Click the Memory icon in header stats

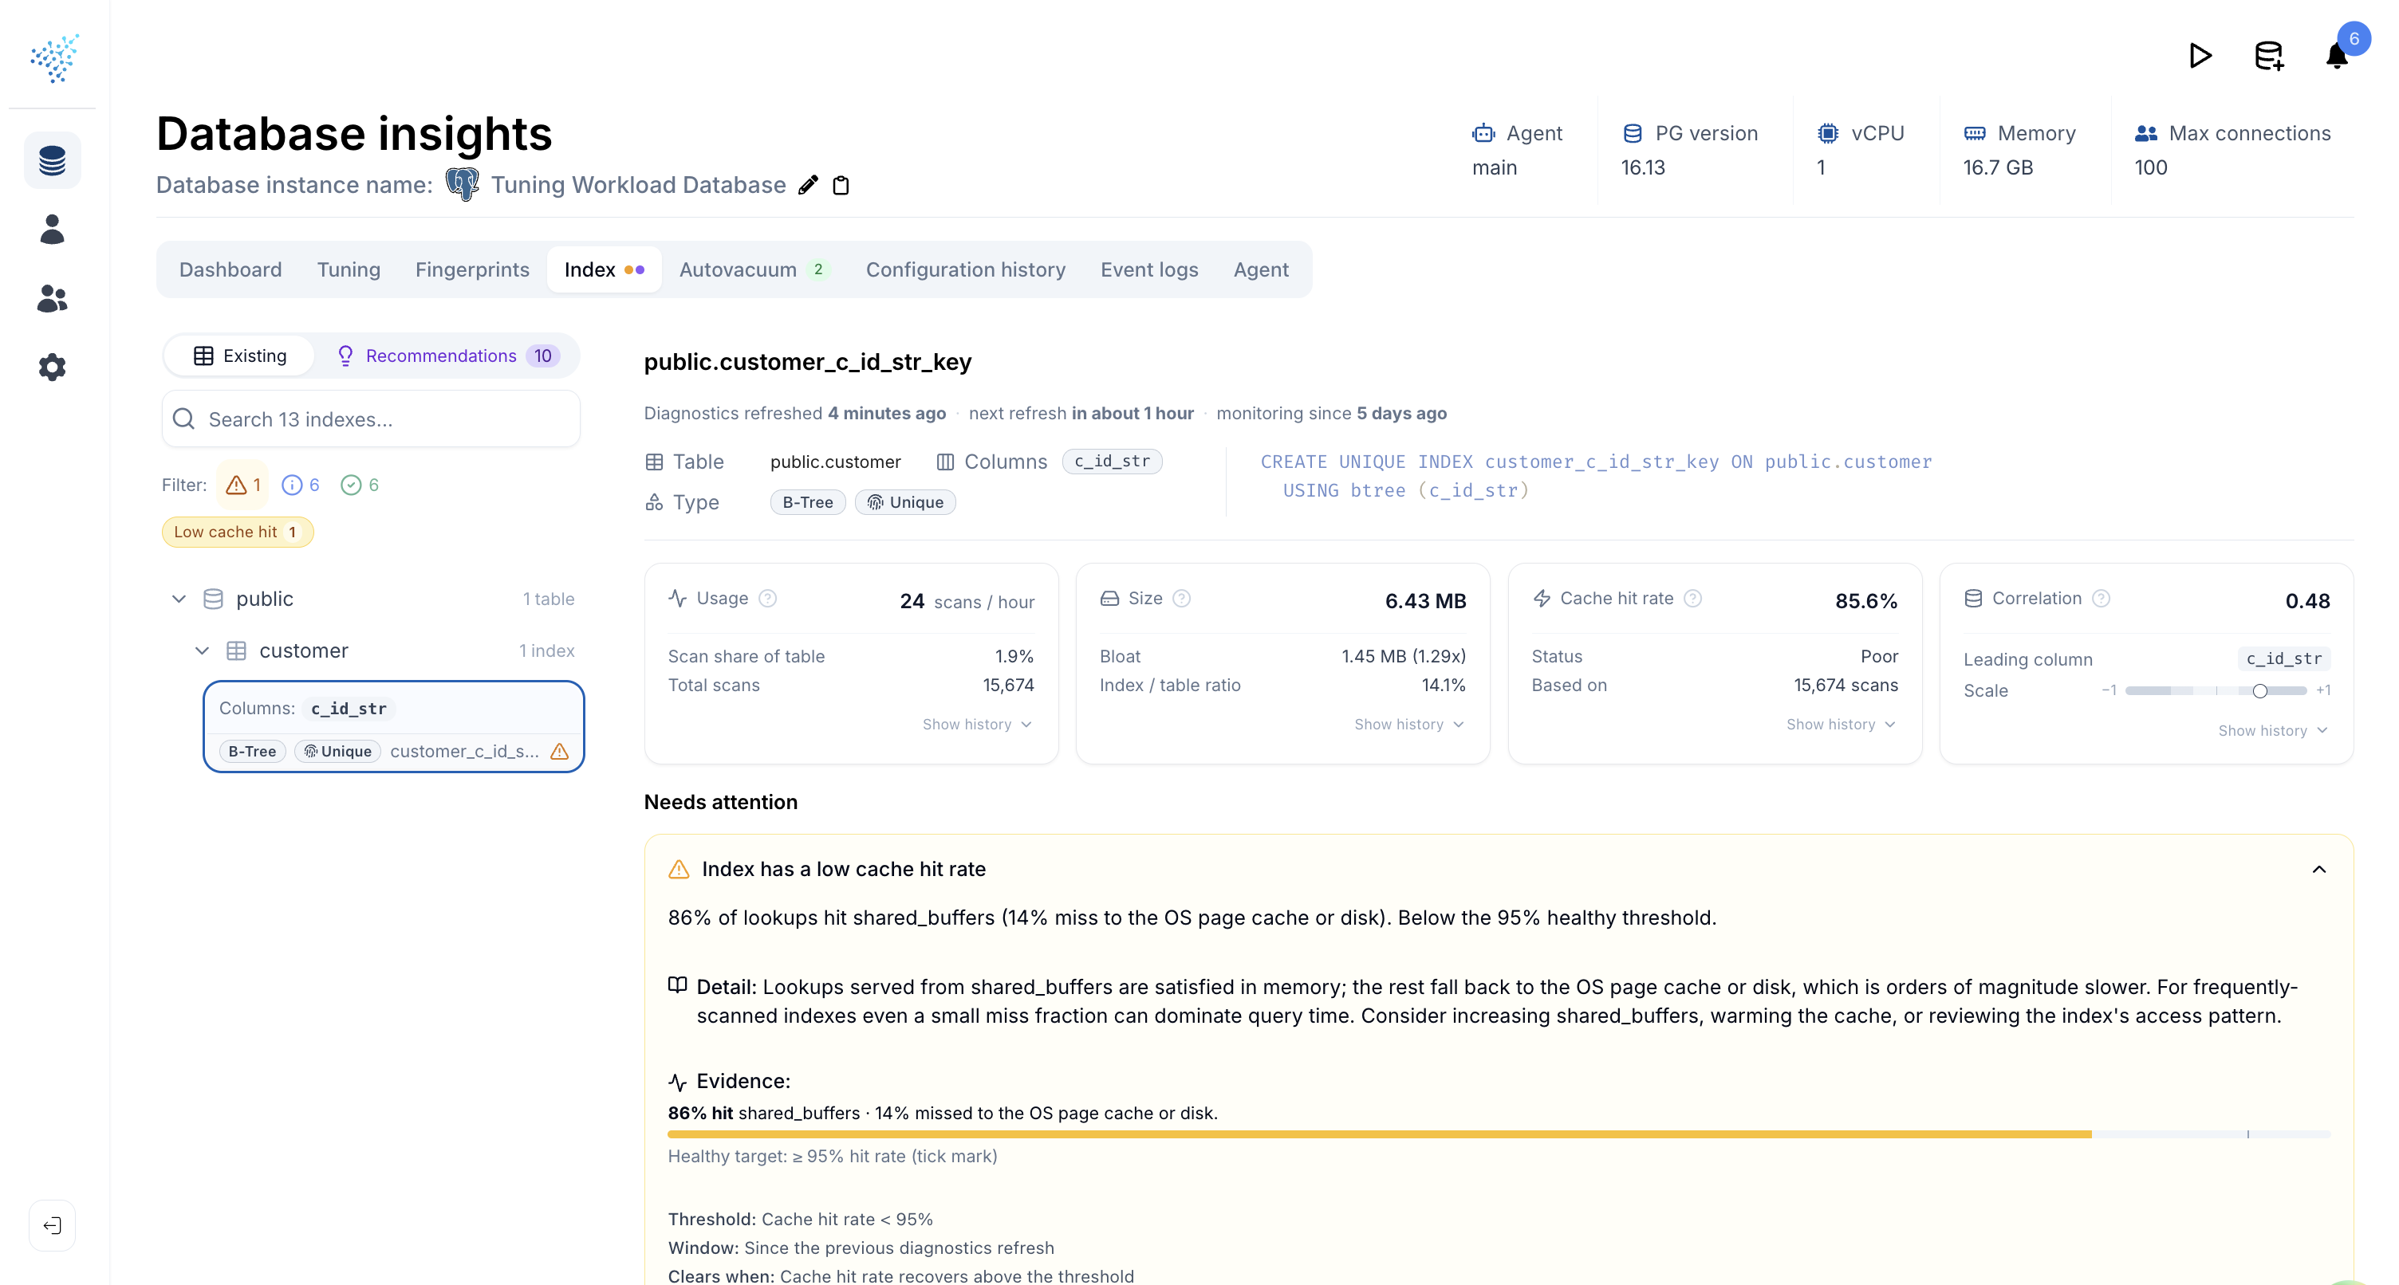(1975, 134)
